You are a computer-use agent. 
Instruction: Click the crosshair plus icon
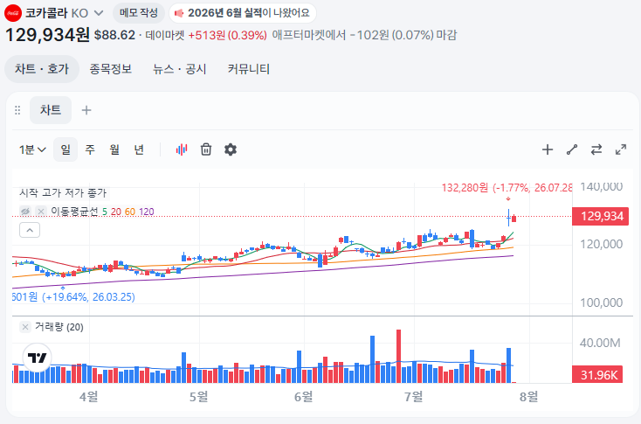coord(548,149)
